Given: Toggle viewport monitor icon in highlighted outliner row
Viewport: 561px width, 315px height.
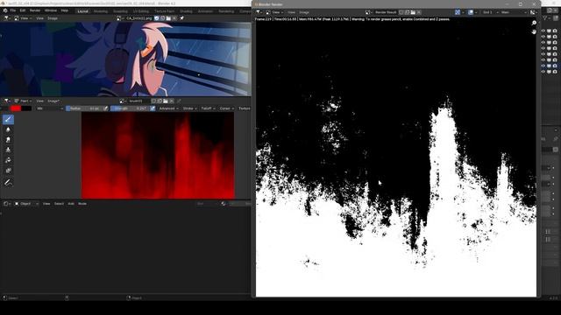Looking at the screenshot, I should coord(550,66).
